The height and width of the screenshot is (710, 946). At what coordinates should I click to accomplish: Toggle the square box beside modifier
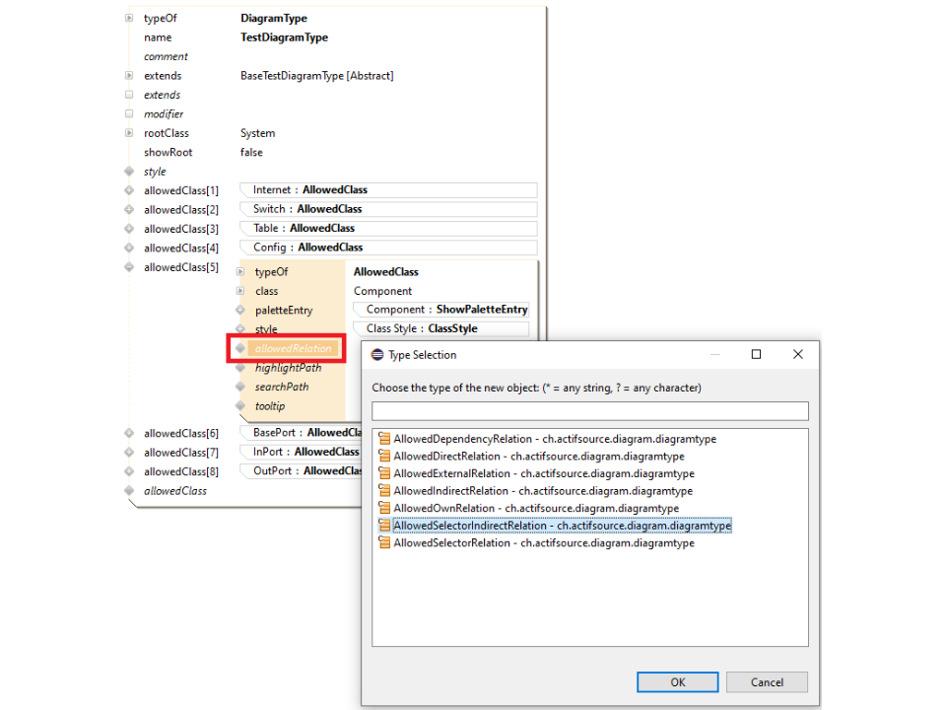129,114
